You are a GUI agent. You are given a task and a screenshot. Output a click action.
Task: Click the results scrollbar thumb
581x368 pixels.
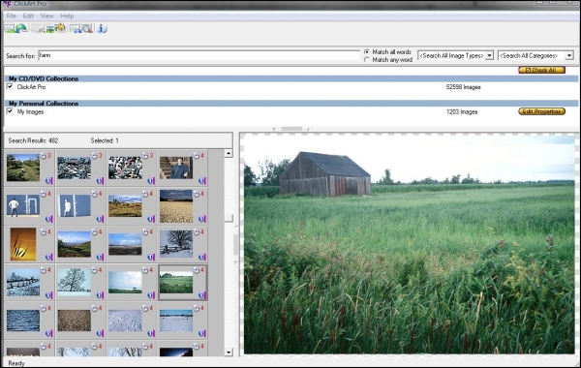[x=229, y=218]
